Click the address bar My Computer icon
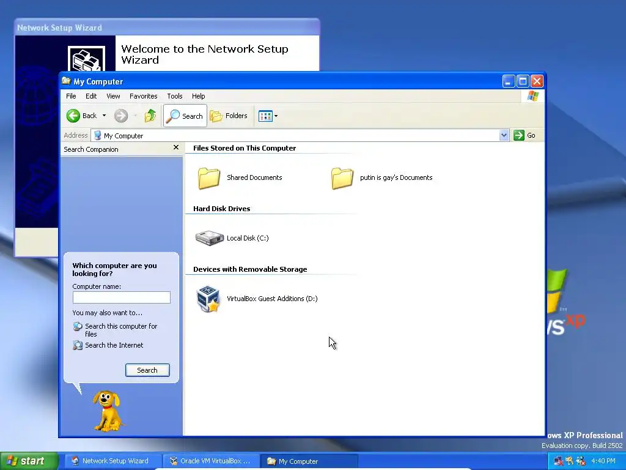 (97, 135)
